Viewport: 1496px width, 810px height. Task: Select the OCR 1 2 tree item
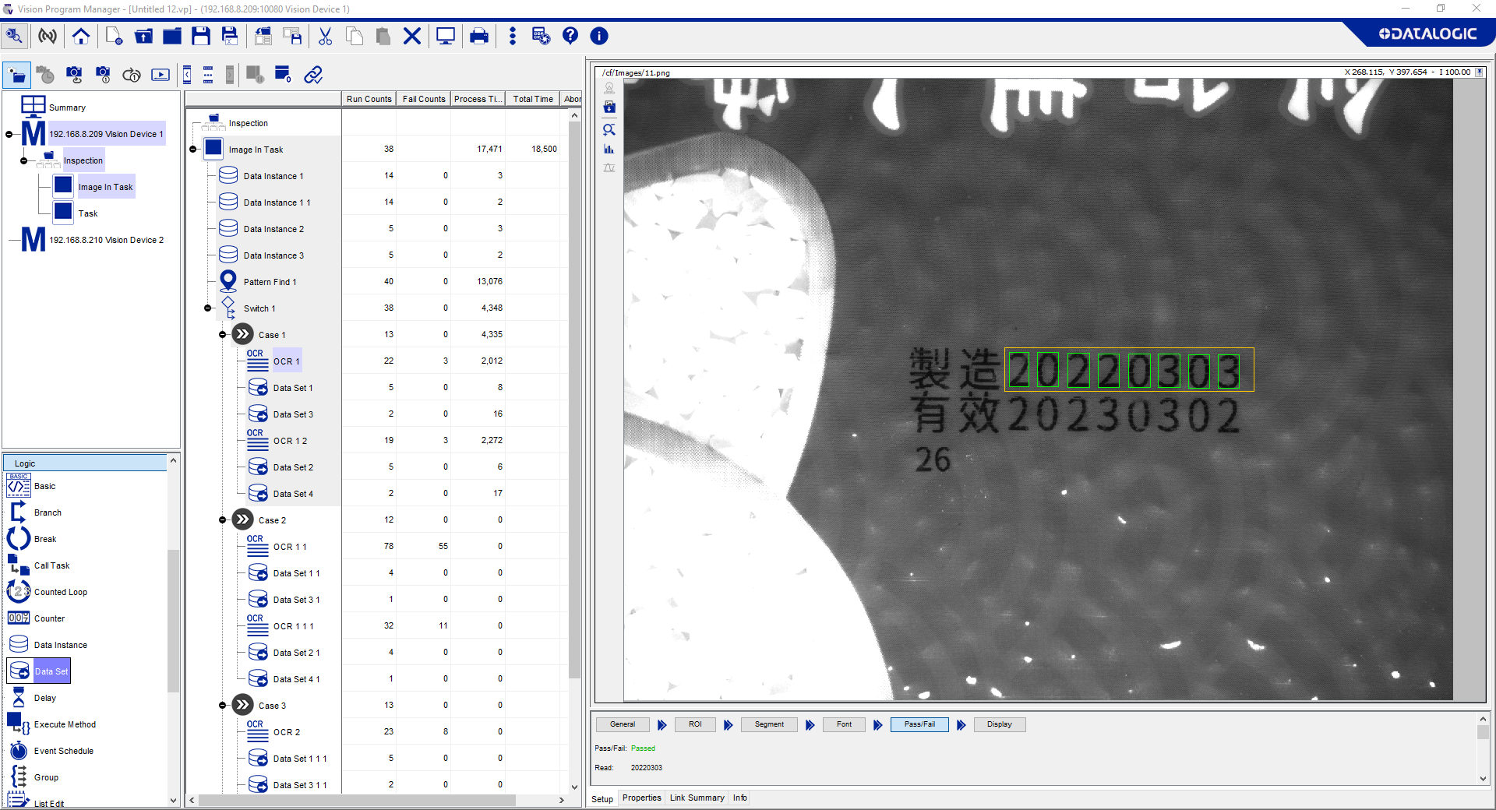point(290,441)
